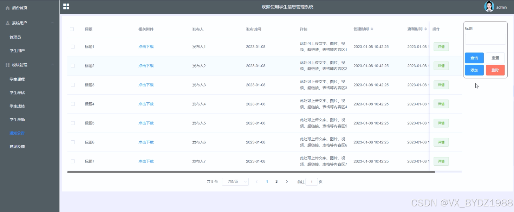The image size is (514, 212).
Task: Click the user icon beside 系统用户
Action: coord(7,23)
